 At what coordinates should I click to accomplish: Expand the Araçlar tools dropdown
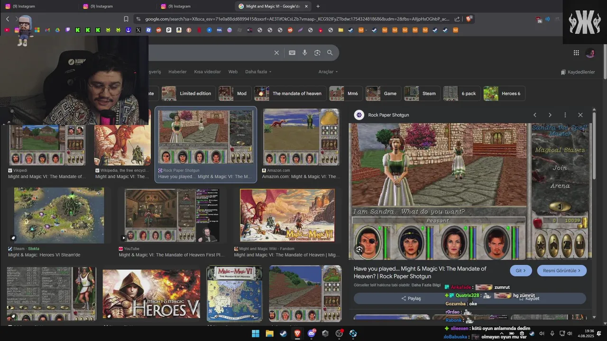[x=328, y=72]
